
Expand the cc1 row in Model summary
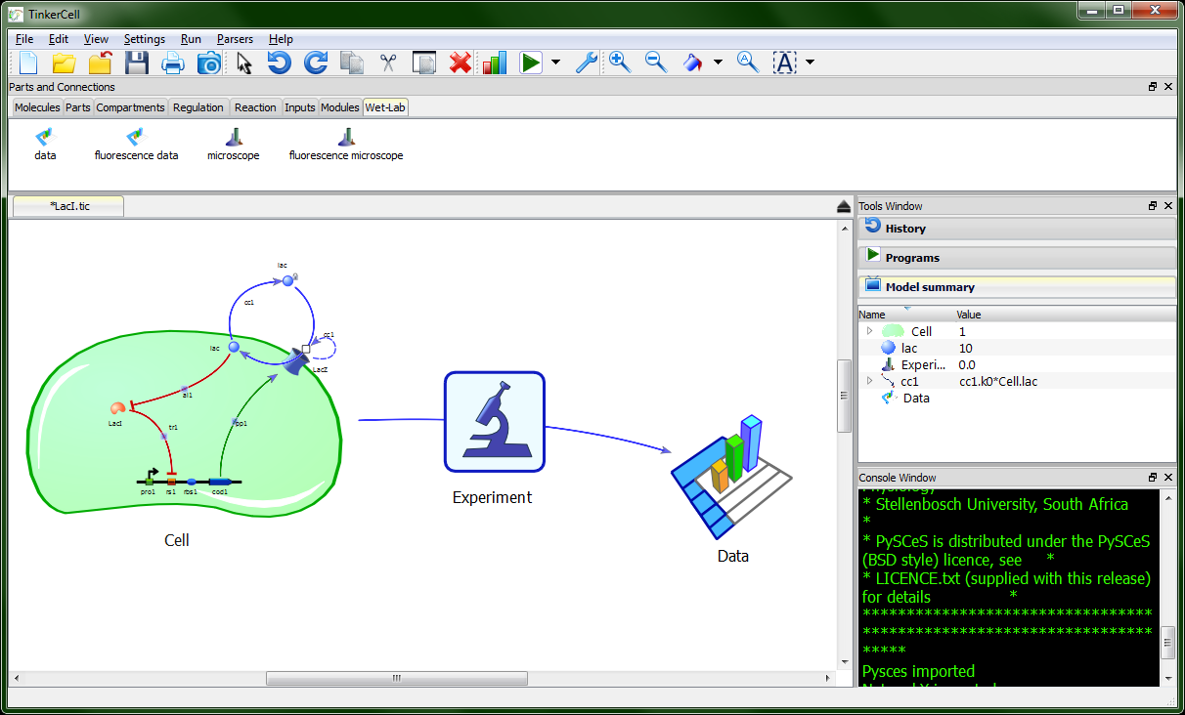click(869, 381)
